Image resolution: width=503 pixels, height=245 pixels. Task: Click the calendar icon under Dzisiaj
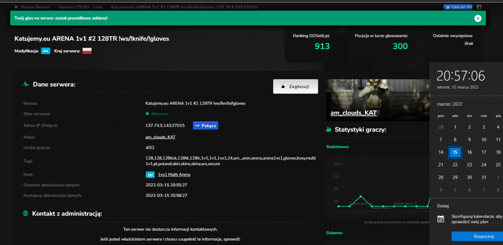point(441,219)
